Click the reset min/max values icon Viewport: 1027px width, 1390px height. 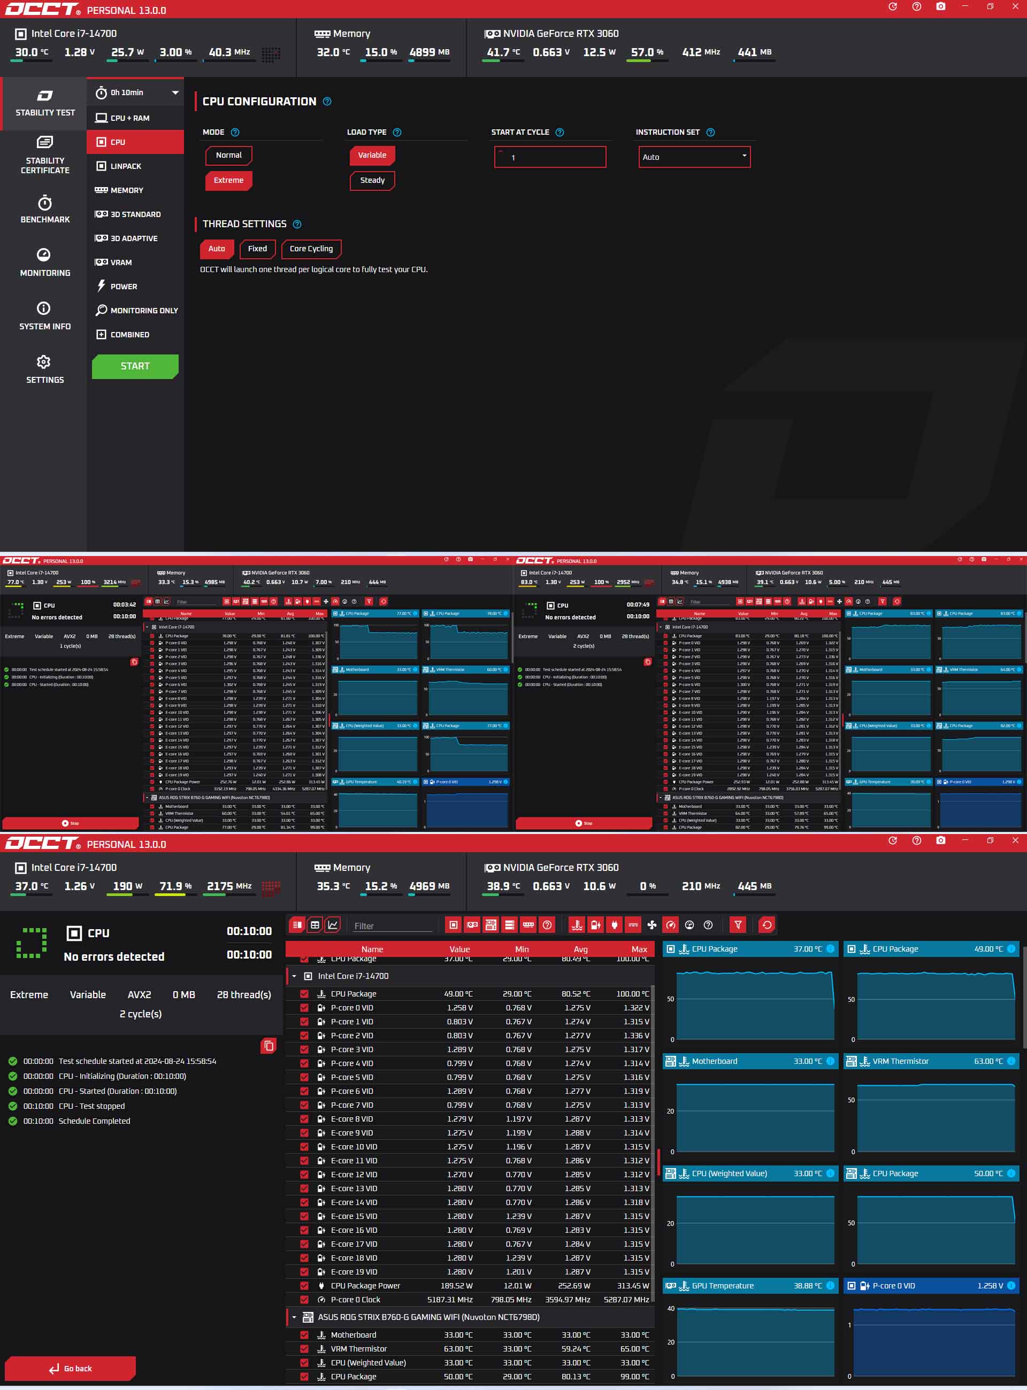tap(767, 925)
